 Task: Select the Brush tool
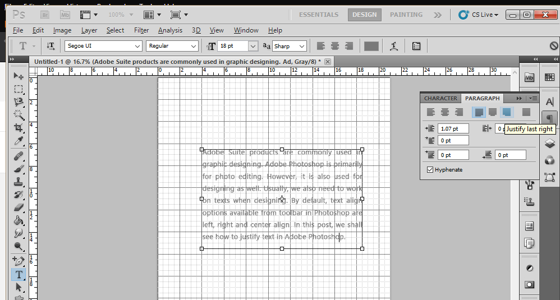tap(19, 169)
